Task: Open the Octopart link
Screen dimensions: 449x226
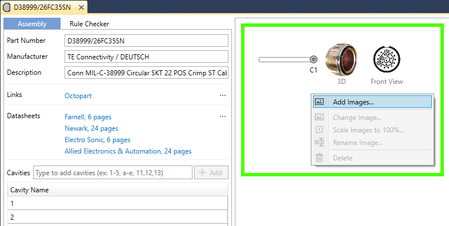Action: (78, 96)
